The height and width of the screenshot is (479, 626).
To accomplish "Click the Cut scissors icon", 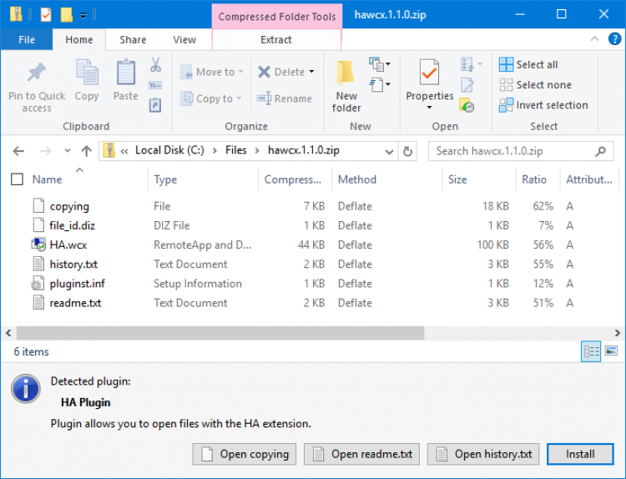I will (155, 65).
